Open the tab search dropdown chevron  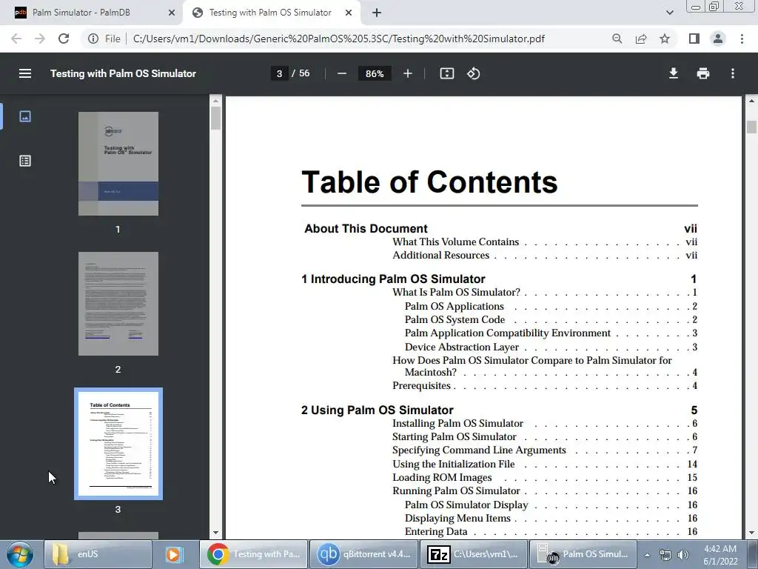click(669, 13)
